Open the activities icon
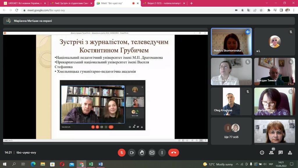298x168 pixels. coord(290,153)
